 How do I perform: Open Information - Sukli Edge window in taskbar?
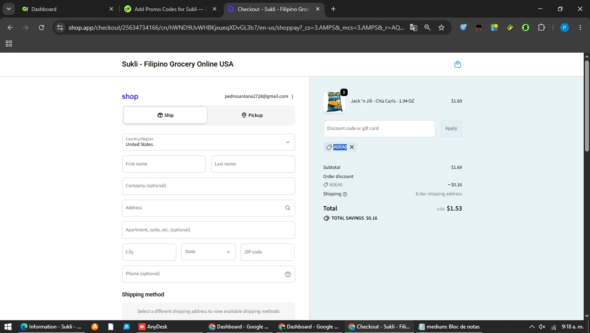(51, 327)
